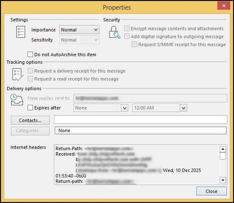
Task: Open the Sensitivity dropdown
Action: [79, 40]
